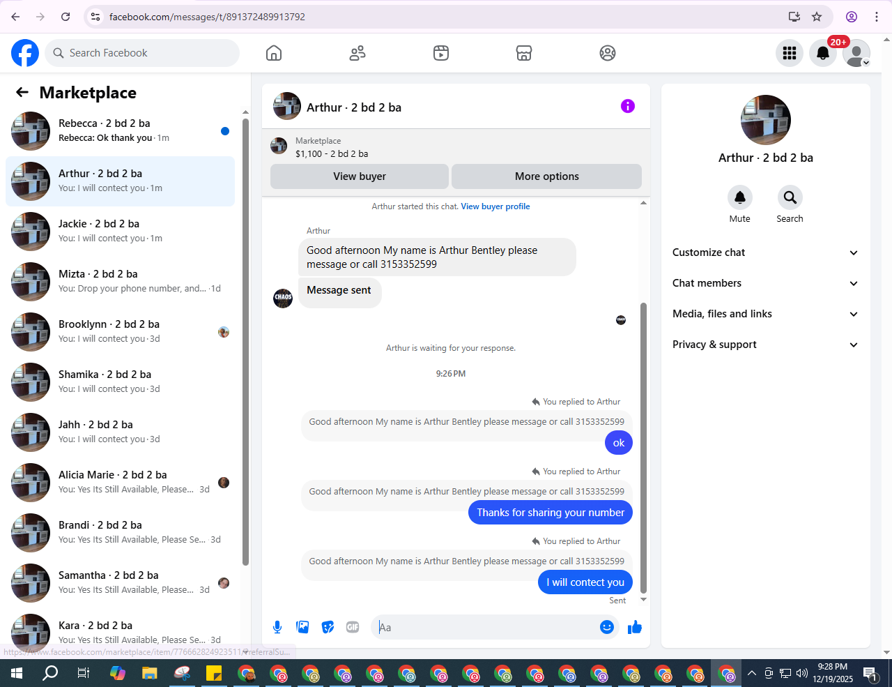Open the Video (Watch) icon
This screenshot has height=687, width=892.
pyautogui.click(x=441, y=53)
